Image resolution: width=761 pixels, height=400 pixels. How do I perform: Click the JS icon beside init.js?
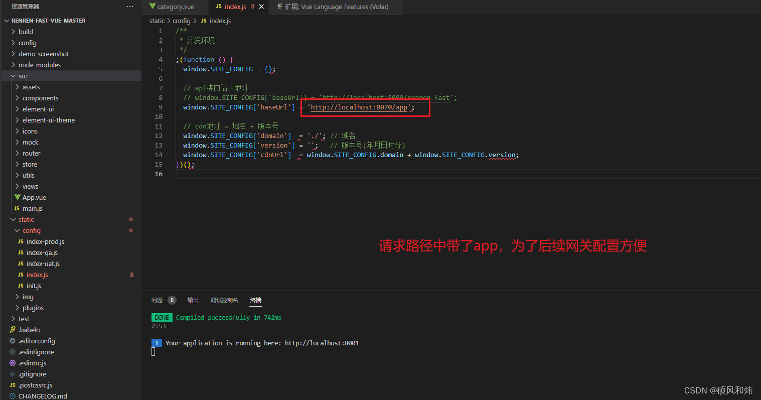tap(21, 286)
